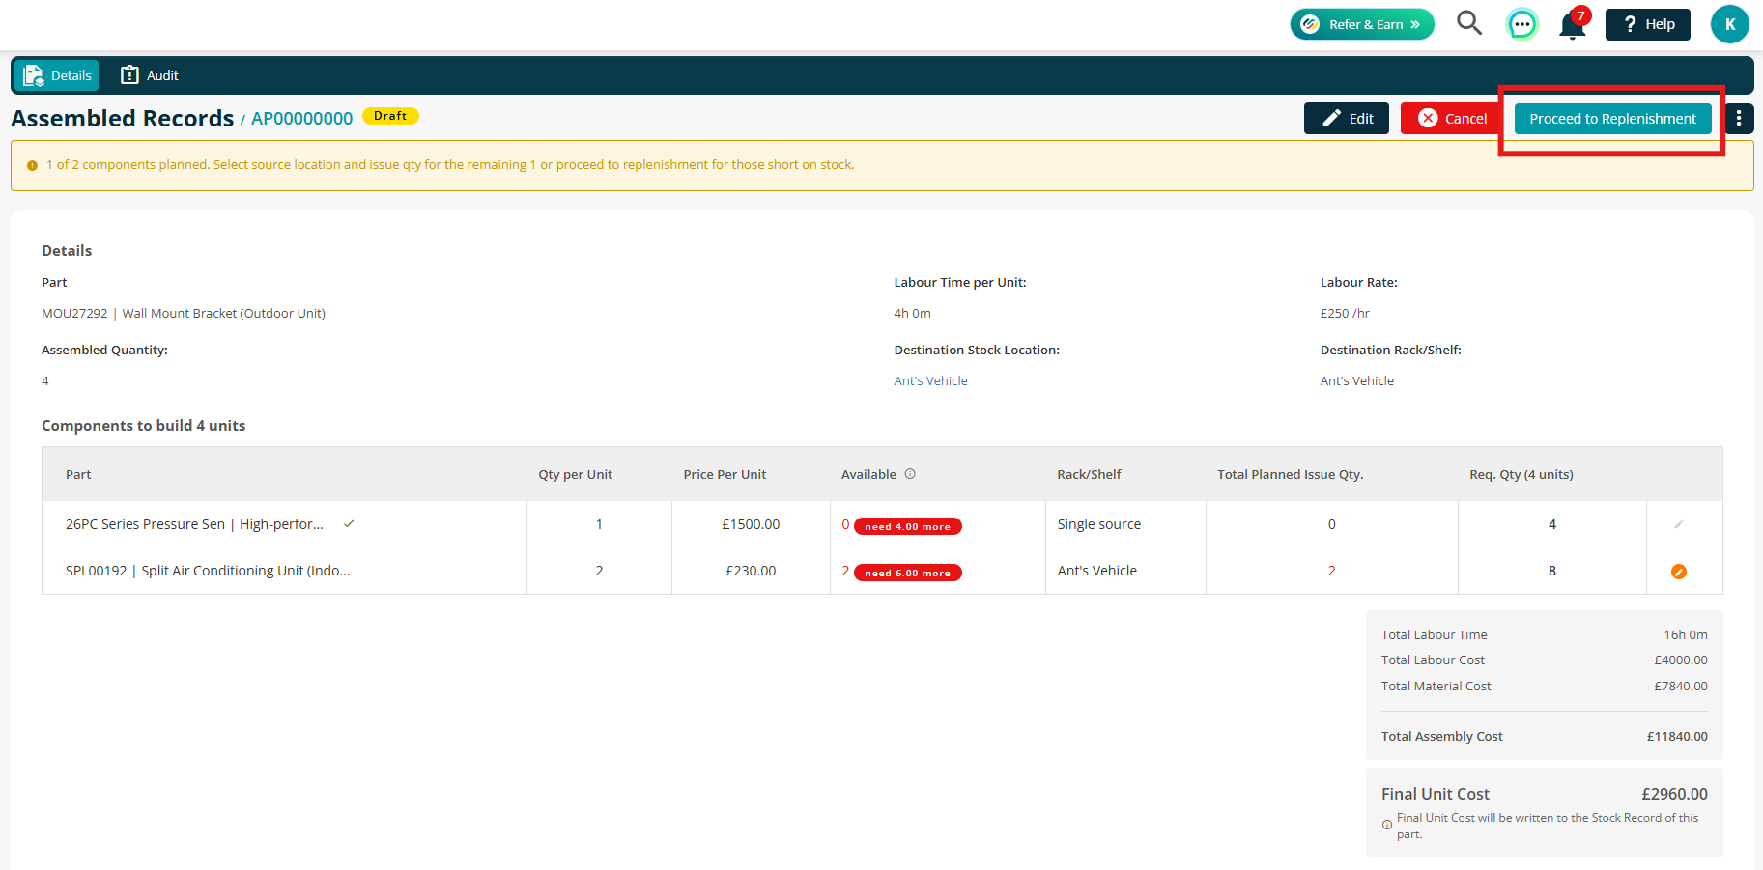This screenshot has width=1763, height=870.
Task: Click the Final Unit Cost £2960.00 value
Action: [x=1674, y=794]
